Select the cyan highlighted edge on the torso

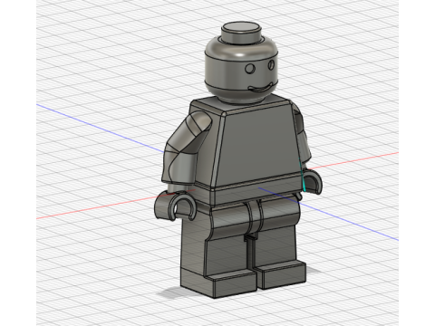point(303,176)
